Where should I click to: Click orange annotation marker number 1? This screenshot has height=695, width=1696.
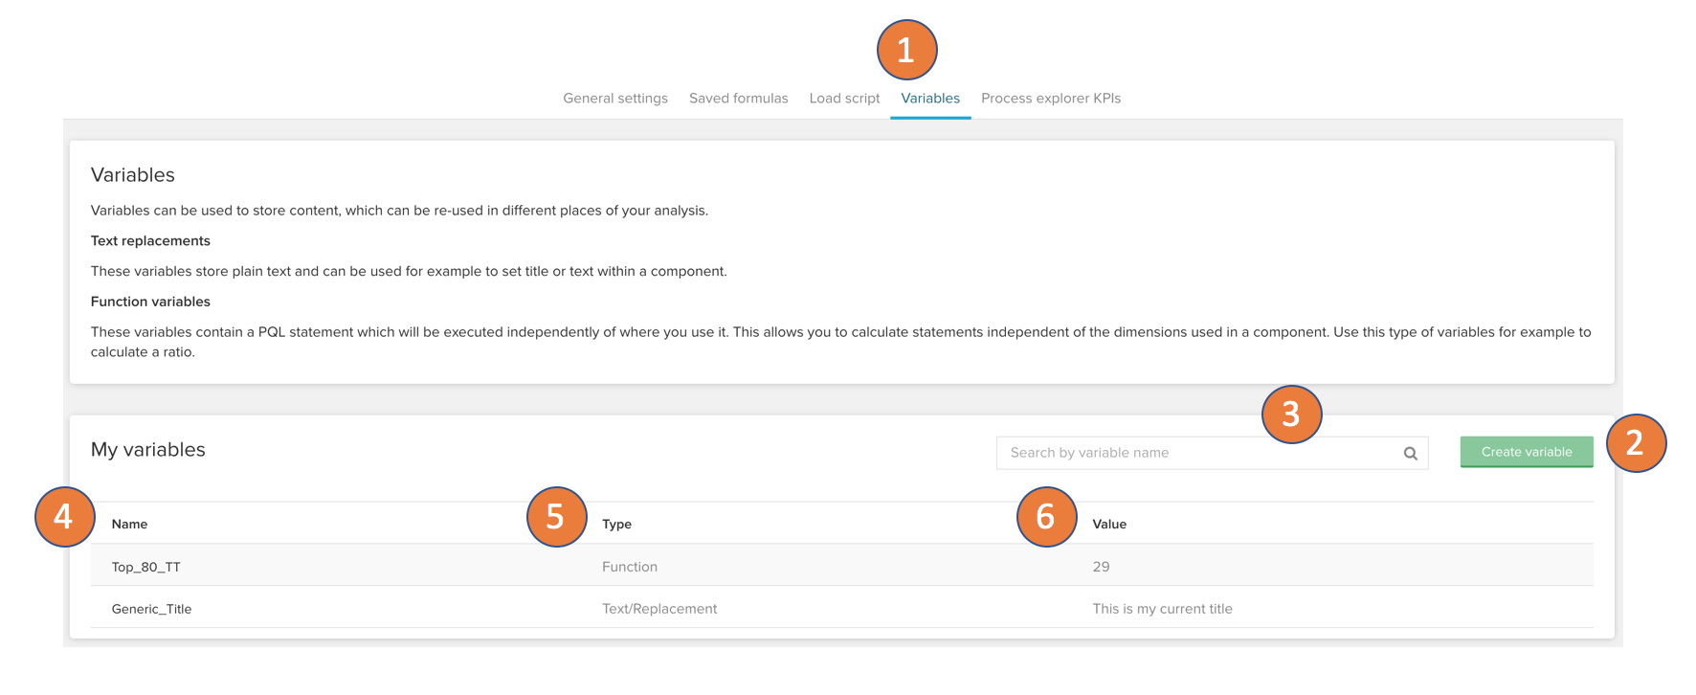(906, 50)
